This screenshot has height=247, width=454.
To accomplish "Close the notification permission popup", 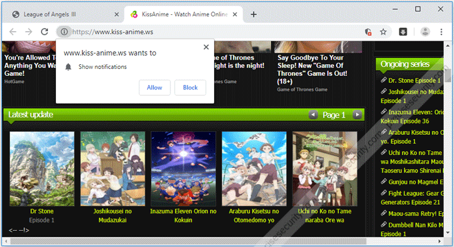I will click(x=206, y=47).
